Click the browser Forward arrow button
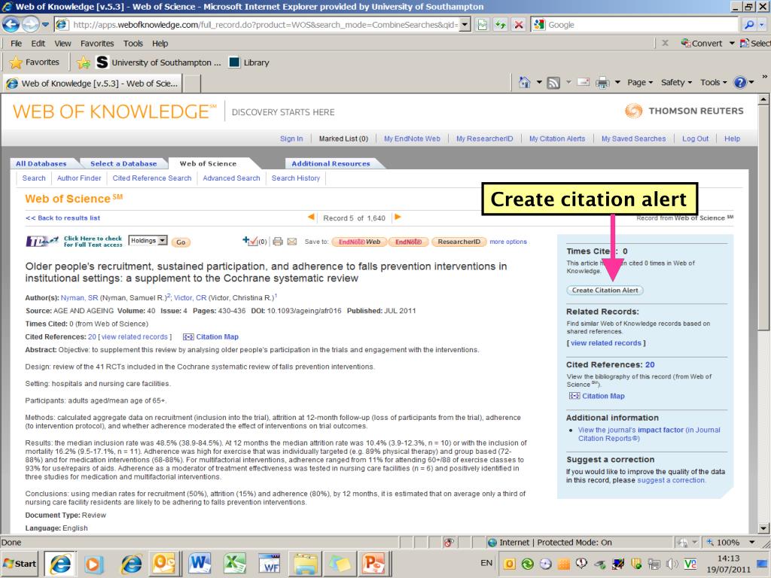 [x=30, y=24]
